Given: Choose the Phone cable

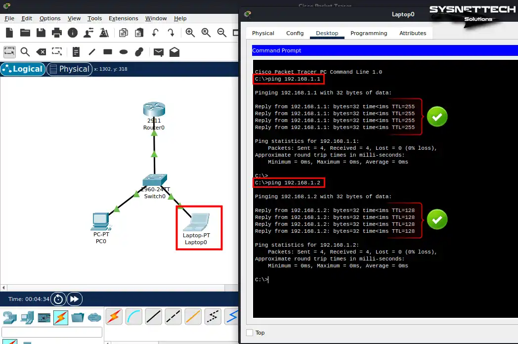Looking at the screenshot, I should click(213, 317).
